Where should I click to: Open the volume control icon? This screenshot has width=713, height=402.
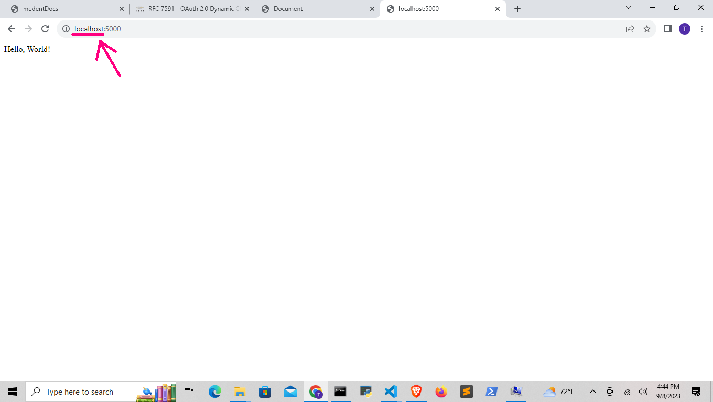[643, 392]
